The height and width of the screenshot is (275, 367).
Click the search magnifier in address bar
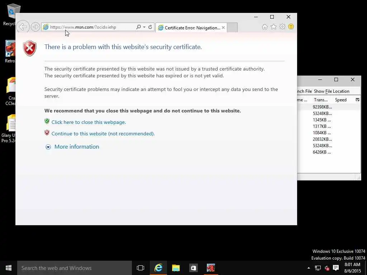point(138,27)
